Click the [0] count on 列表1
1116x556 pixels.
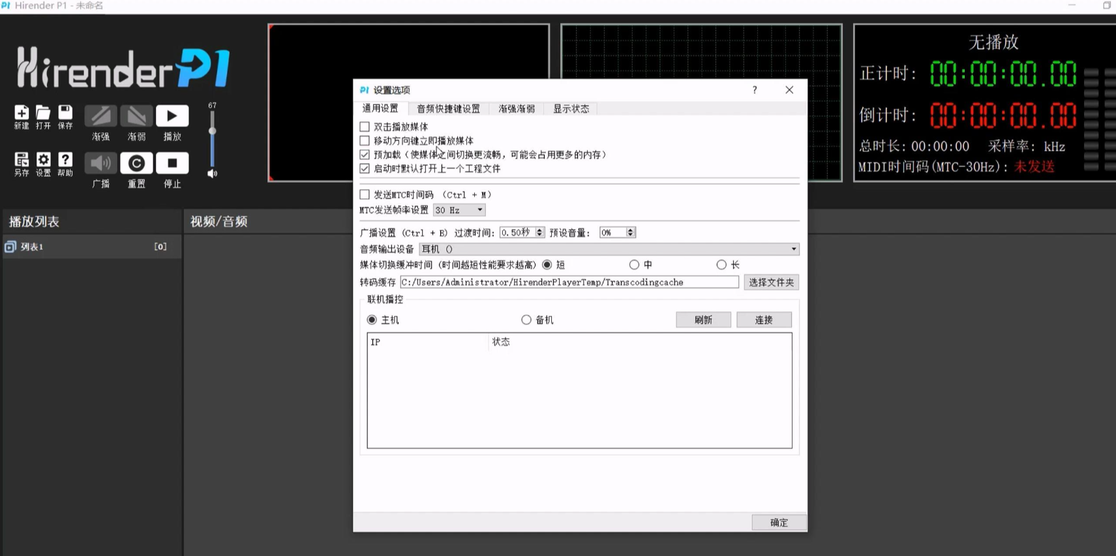click(x=160, y=247)
